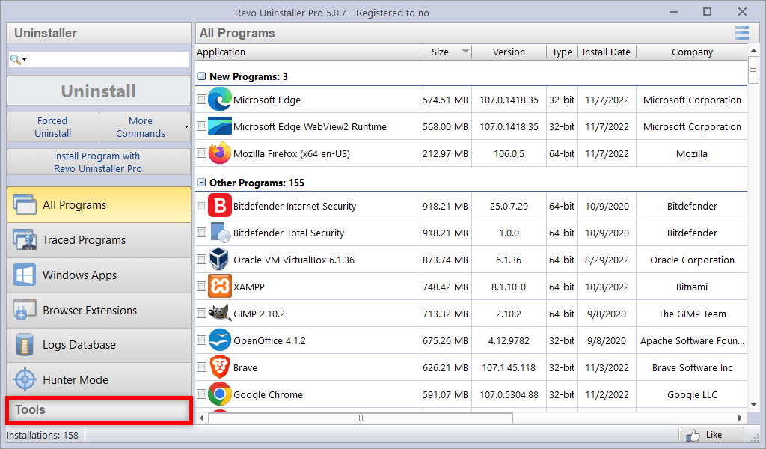
Task: Click the OpenOffice 4.1.2 icon
Action: [x=220, y=340]
